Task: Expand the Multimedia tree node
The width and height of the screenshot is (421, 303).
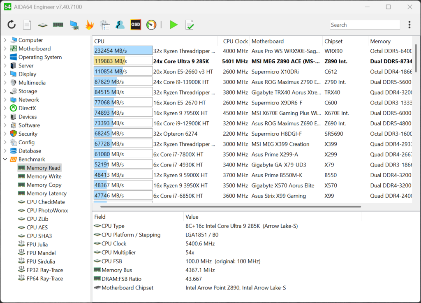Action: [5, 83]
